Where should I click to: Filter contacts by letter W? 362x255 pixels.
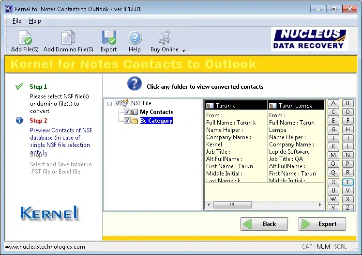point(333,199)
